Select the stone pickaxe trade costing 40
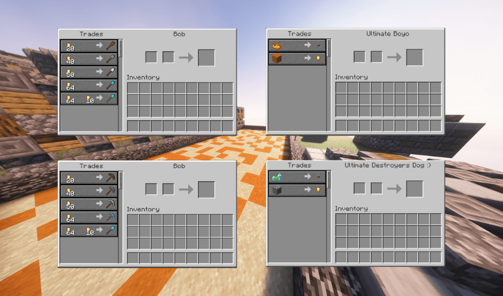 89,191
